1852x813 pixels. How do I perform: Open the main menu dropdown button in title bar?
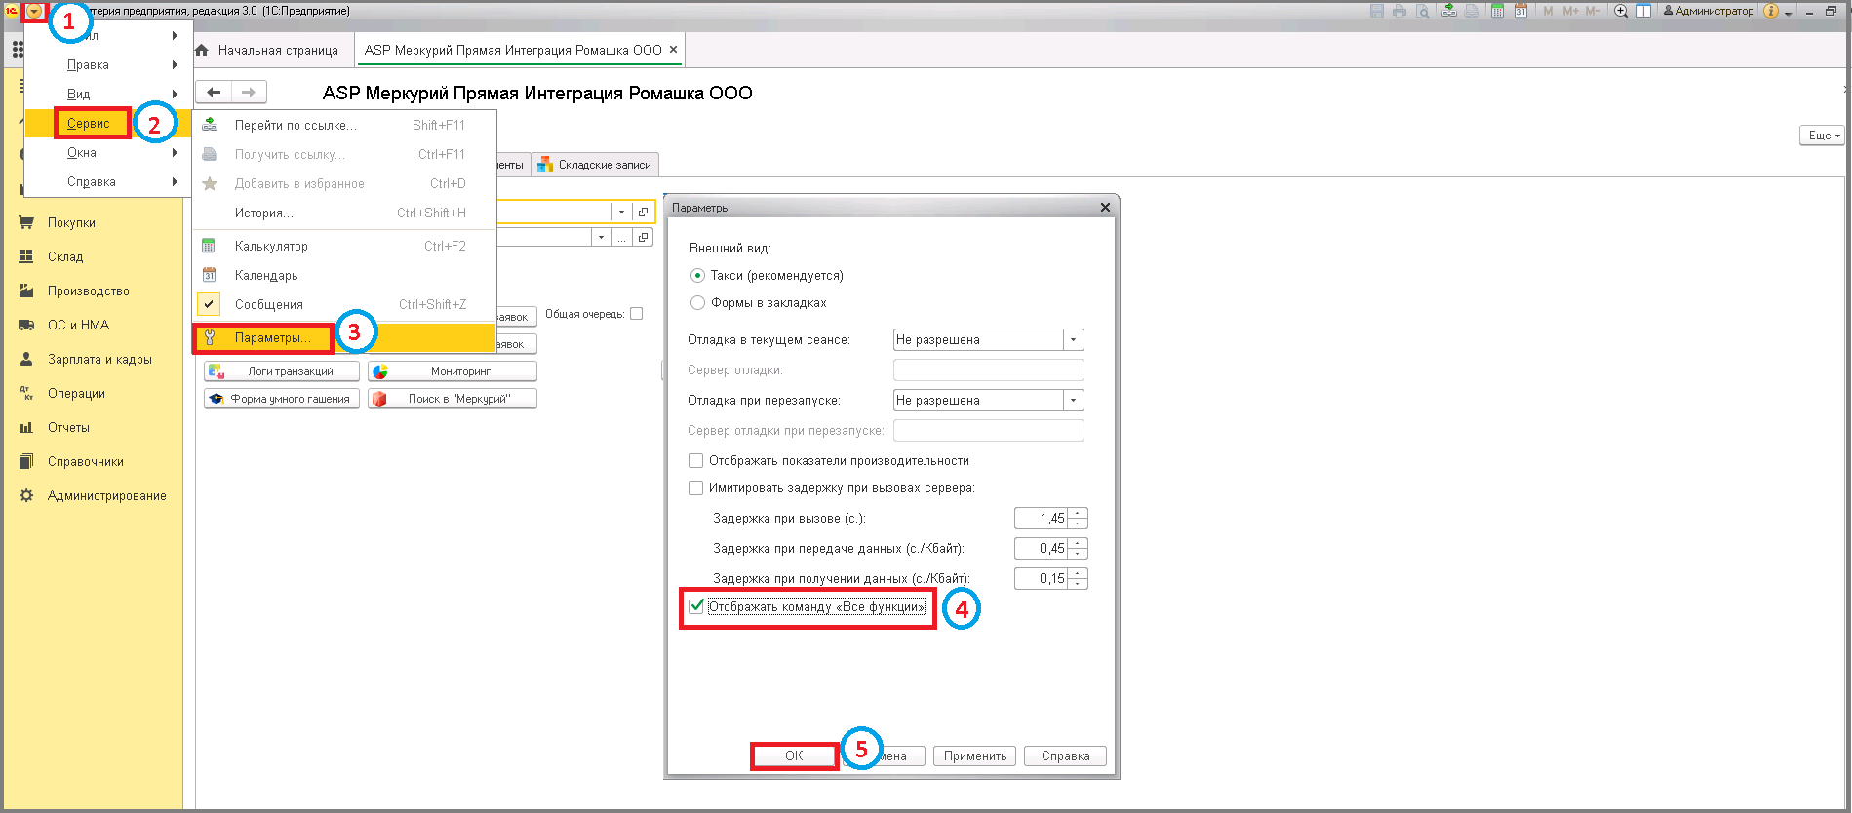tap(34, 11)
